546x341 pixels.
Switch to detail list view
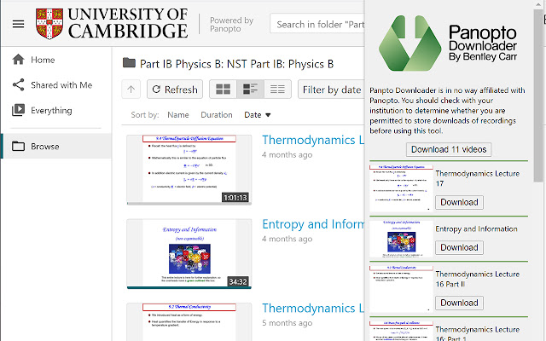click(x=250, y=90)
